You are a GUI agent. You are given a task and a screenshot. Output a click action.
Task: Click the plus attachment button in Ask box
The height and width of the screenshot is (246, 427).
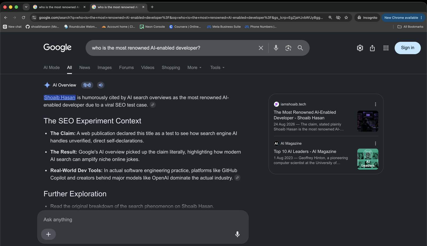tap(48, 234)
